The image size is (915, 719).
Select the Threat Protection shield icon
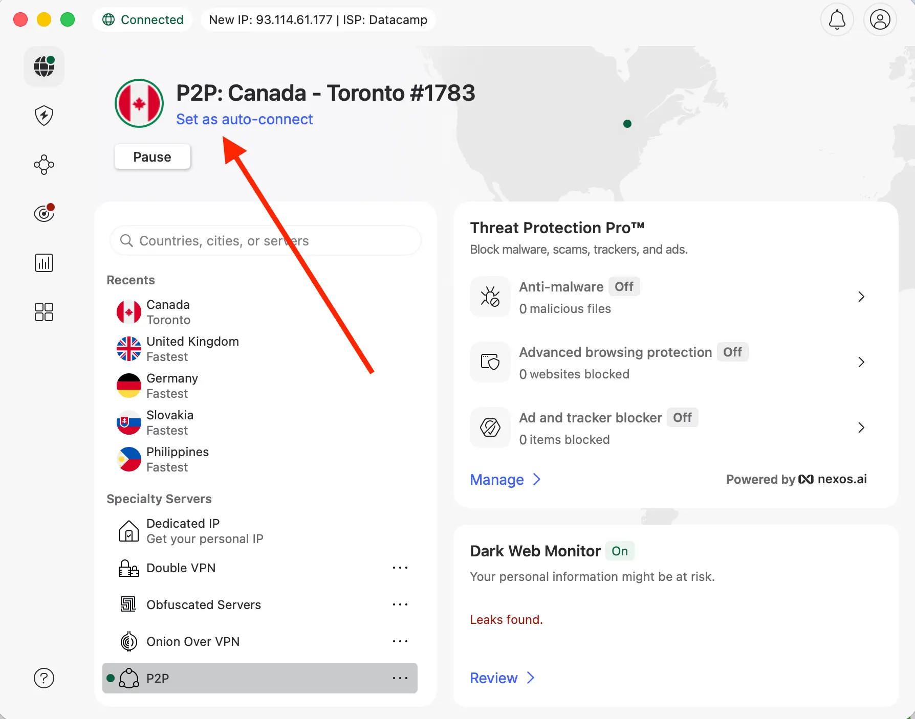(x=43, y=116)
